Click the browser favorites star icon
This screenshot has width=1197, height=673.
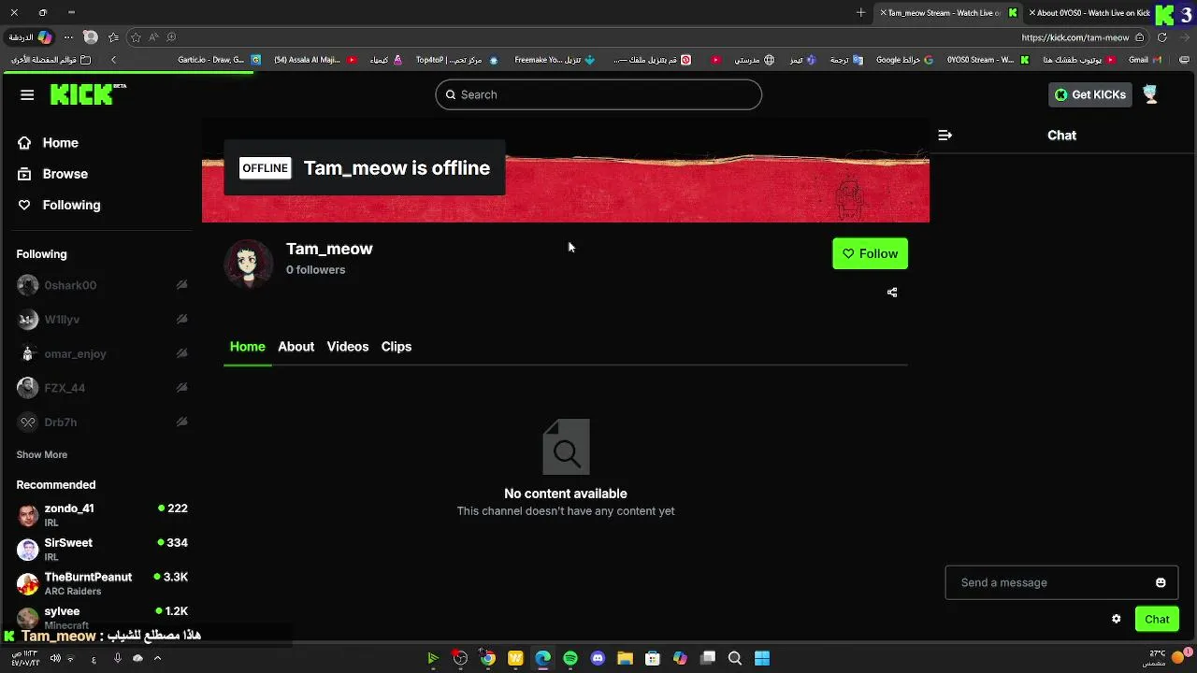[x=136, y=37]
